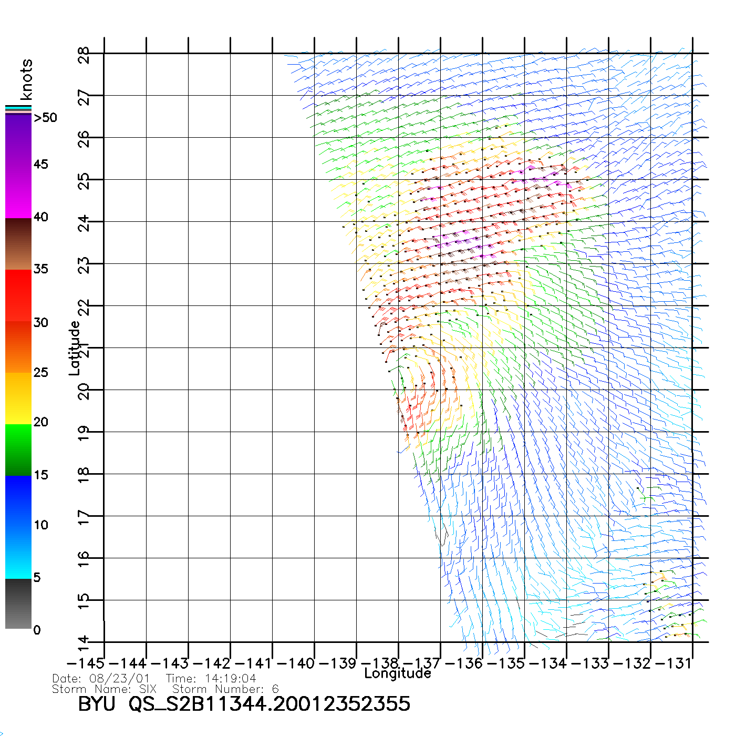Select the blue 5–15 knots color band
Screen dimensions: 746x736
(18, 527)
